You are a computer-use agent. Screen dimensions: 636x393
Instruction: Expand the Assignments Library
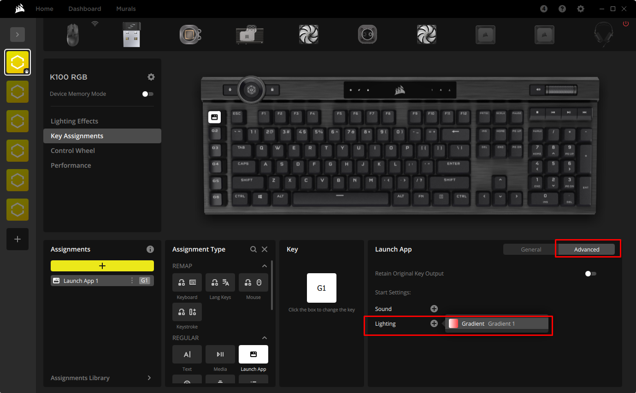click(x=148, y=378)
